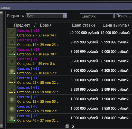Select current page 1 in pagination
Viewport: 132px width, 129px height.
[67, 126]
